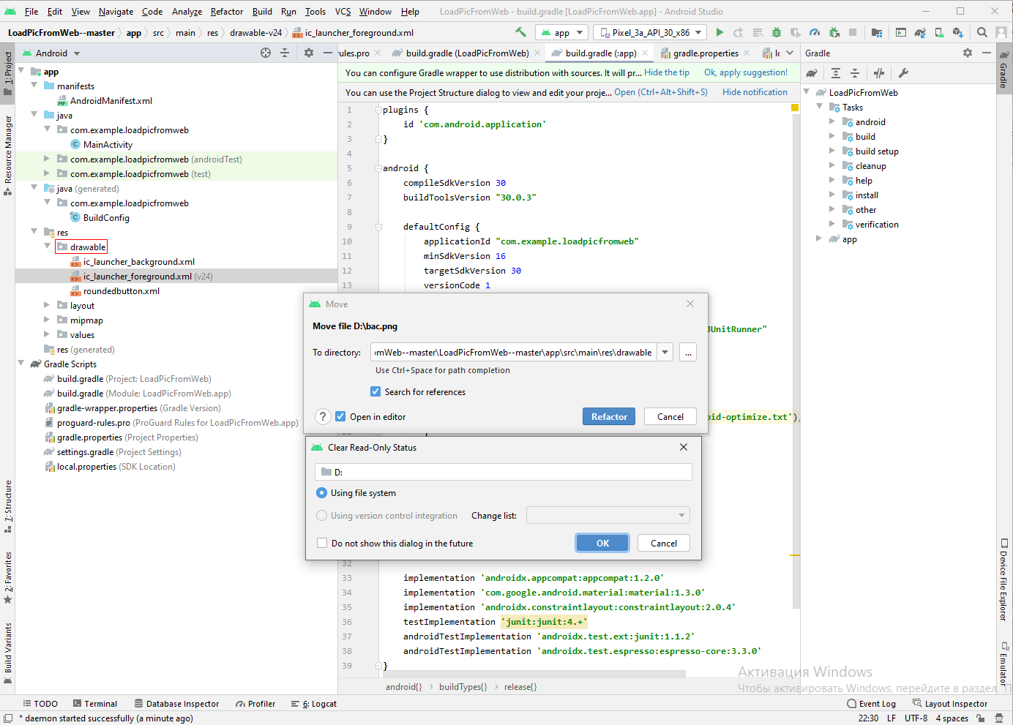This screenshot has height=725, width=1013.
Task: Hide the Project panel with minus icon
Action: pos(328,53)
